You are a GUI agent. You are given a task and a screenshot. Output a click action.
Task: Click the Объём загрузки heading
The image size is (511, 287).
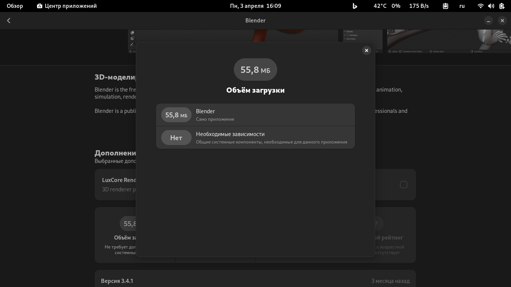coord(255,90)
